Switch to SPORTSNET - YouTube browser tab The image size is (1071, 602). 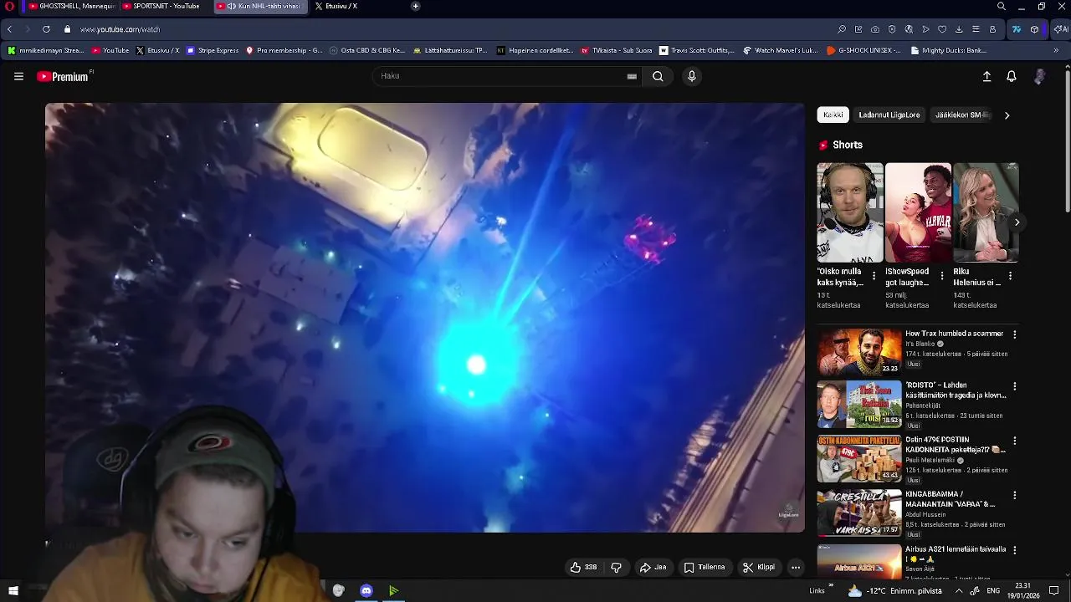(163, 6)
